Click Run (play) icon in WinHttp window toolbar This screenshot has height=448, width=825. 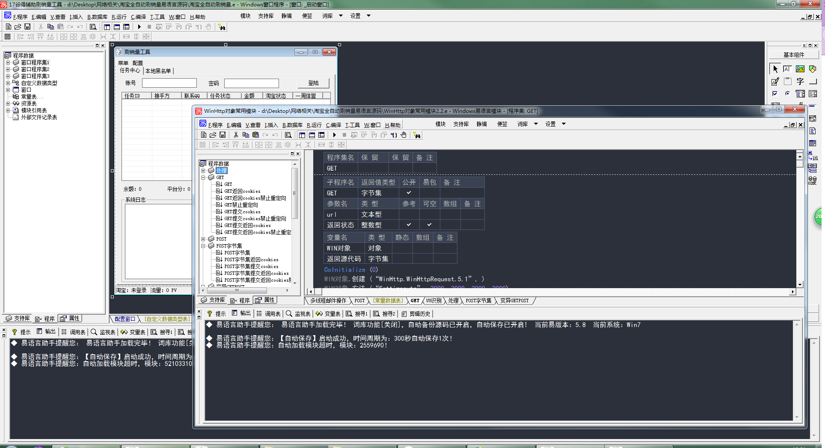coord(335,135)
